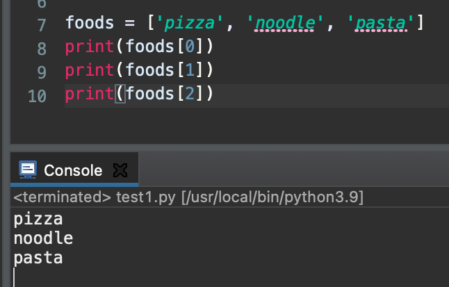Place cursor in the 'pasta' string
The image size is (449, 287).
pyautogui.click(x=379, y=24)
